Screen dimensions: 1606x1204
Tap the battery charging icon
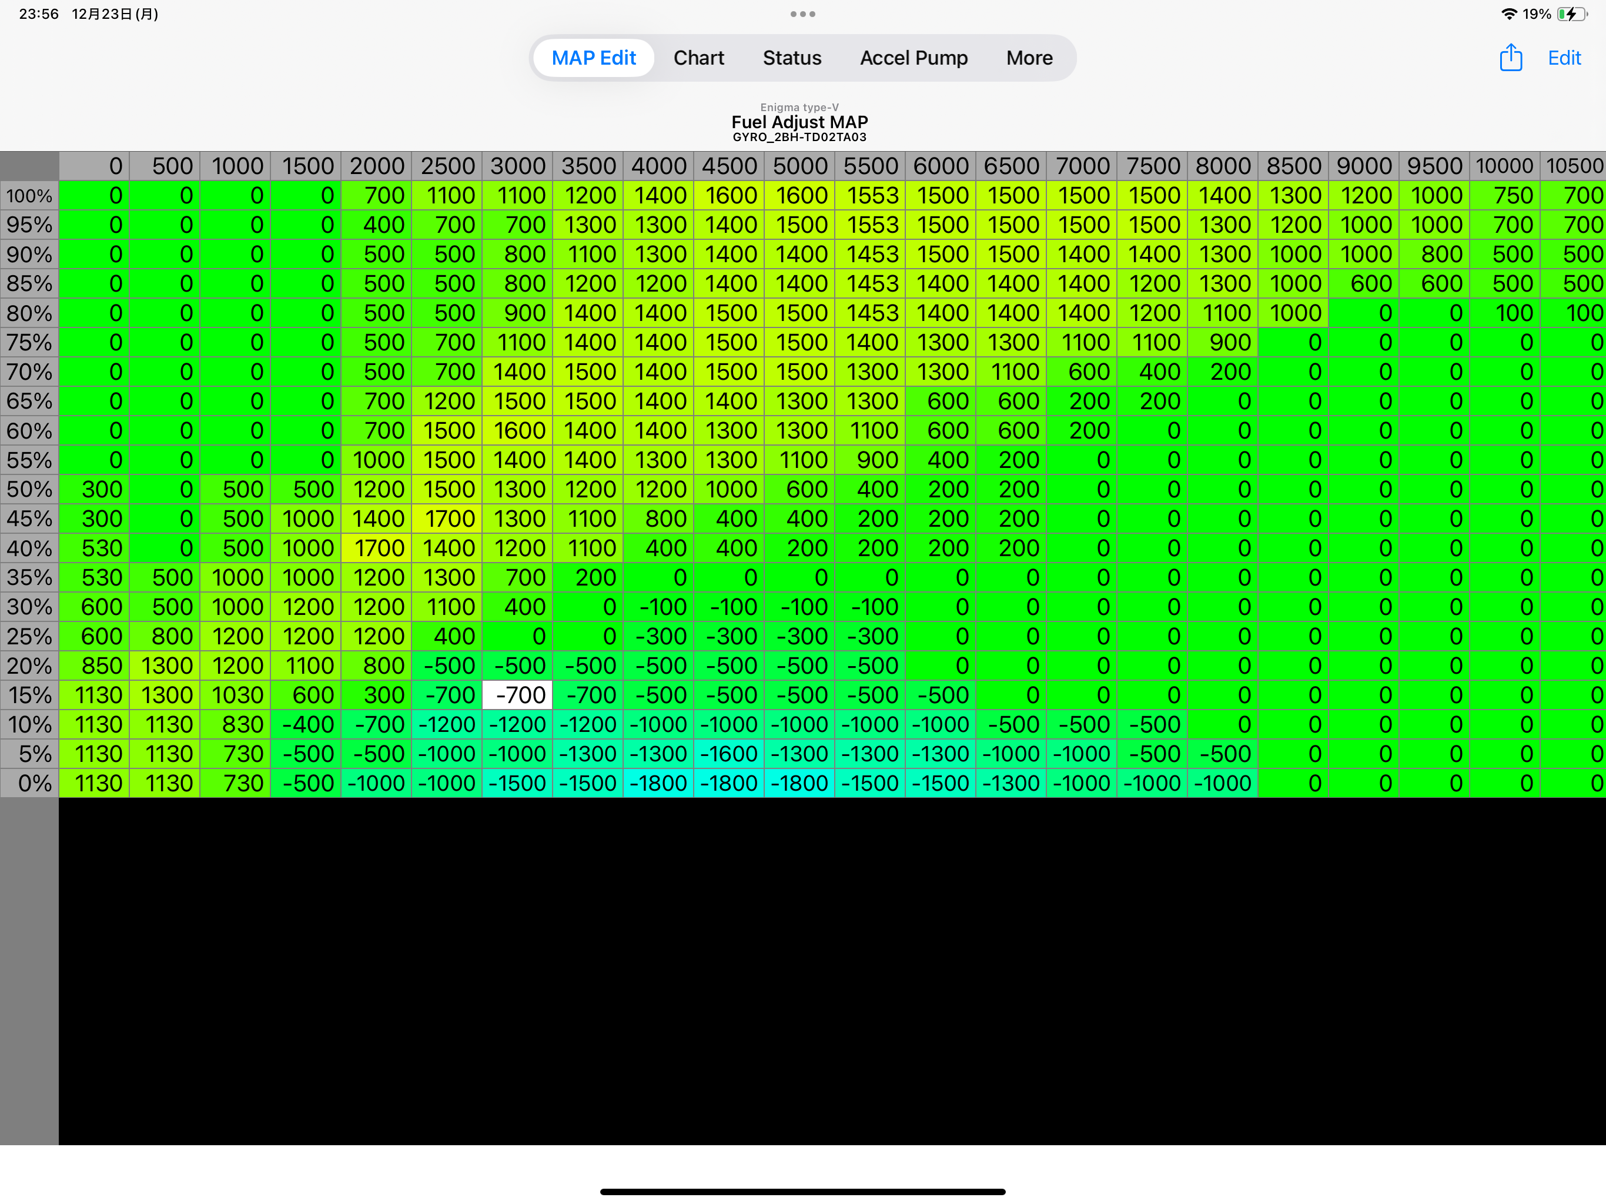click(1572, 14)
